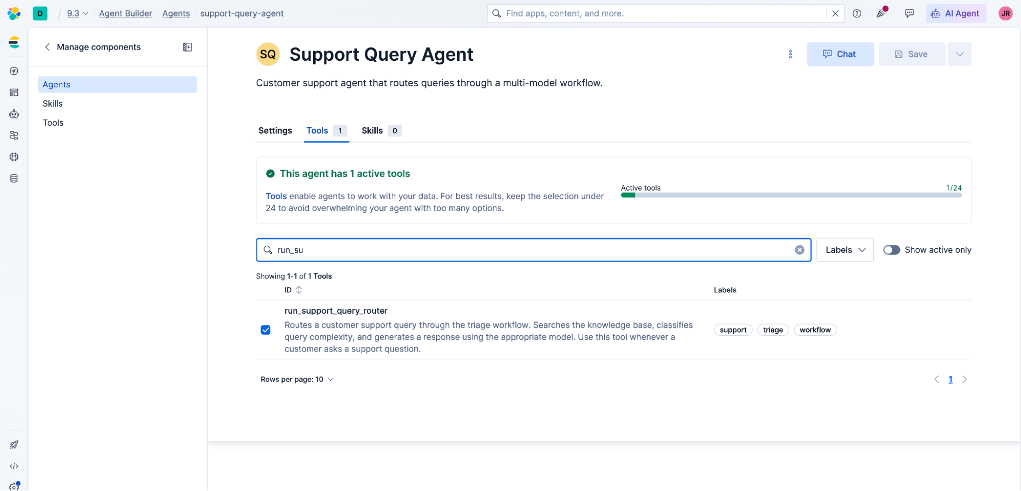Screen dimensions: 1021x491
Task: Clear the global search with the X icon
Action: coord(835,13)
